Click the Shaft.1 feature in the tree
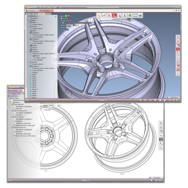This screenshot has width=188, height=188. pos(34,22)
